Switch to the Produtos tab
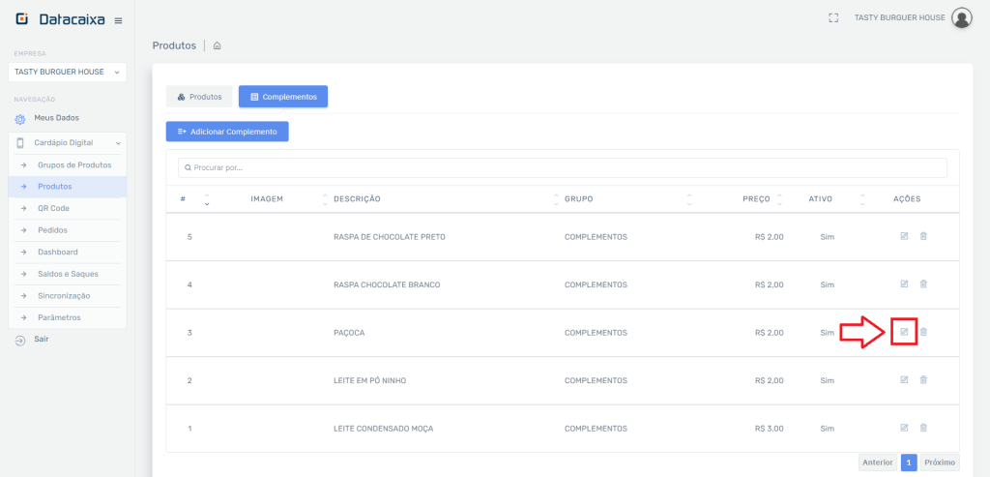The height and width of the screenshot is (477, 990). 199,97
